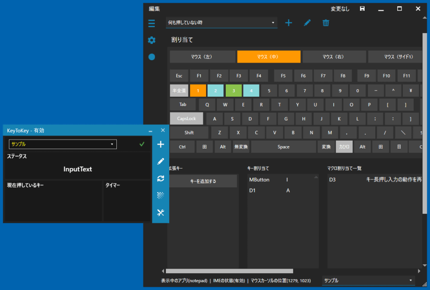430x290 pixels.
Task: Click the cyan 4 key
Action: tap(251, 91)
